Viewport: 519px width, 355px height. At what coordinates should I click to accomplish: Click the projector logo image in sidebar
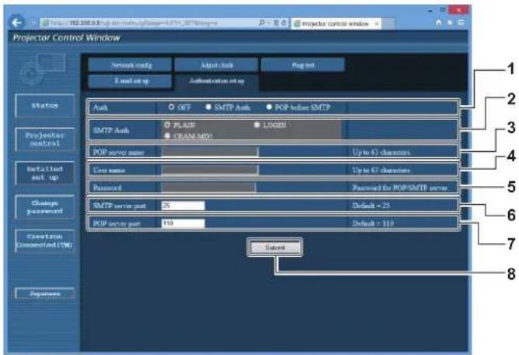(43, 69)
